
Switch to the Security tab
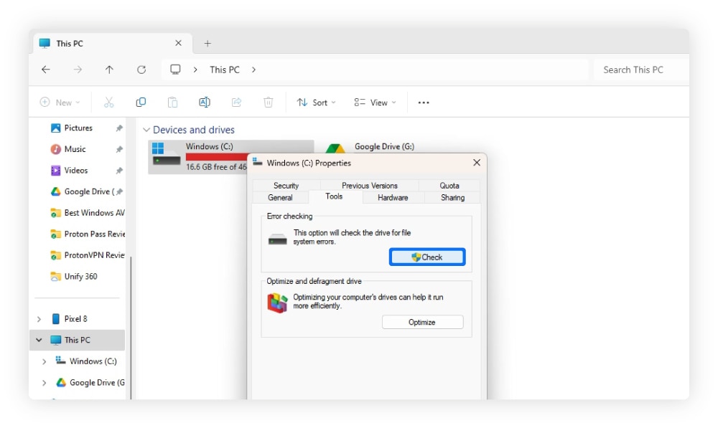click(286, 185)
